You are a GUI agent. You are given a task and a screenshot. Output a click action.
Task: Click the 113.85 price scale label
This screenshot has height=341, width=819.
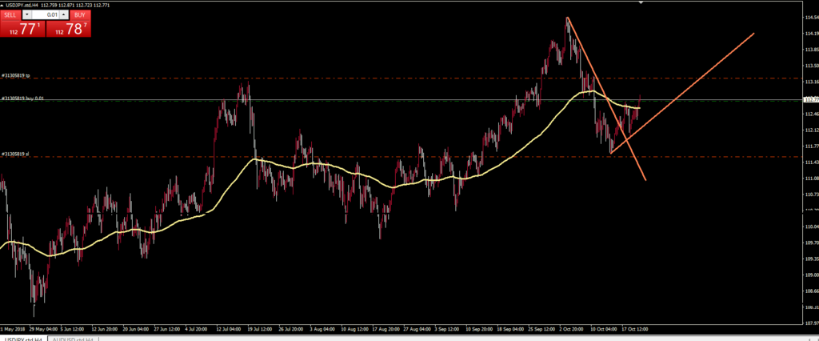point(812,50)
